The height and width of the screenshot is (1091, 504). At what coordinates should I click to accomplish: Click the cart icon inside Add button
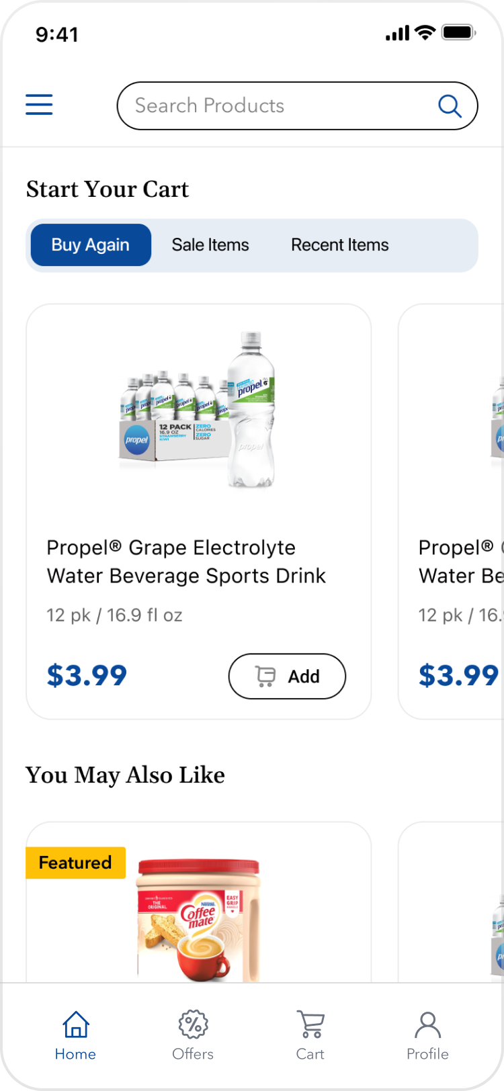click(265, 677)
